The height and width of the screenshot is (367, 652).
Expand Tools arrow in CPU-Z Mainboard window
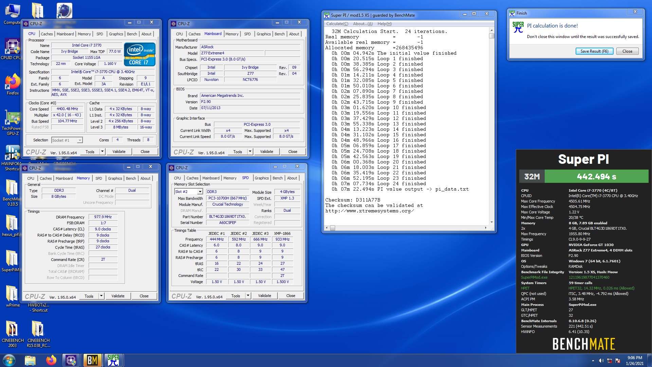[x=250, y=152]
